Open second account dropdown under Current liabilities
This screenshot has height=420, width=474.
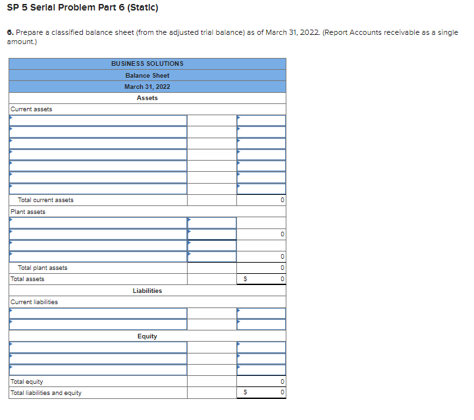point(98,325)
